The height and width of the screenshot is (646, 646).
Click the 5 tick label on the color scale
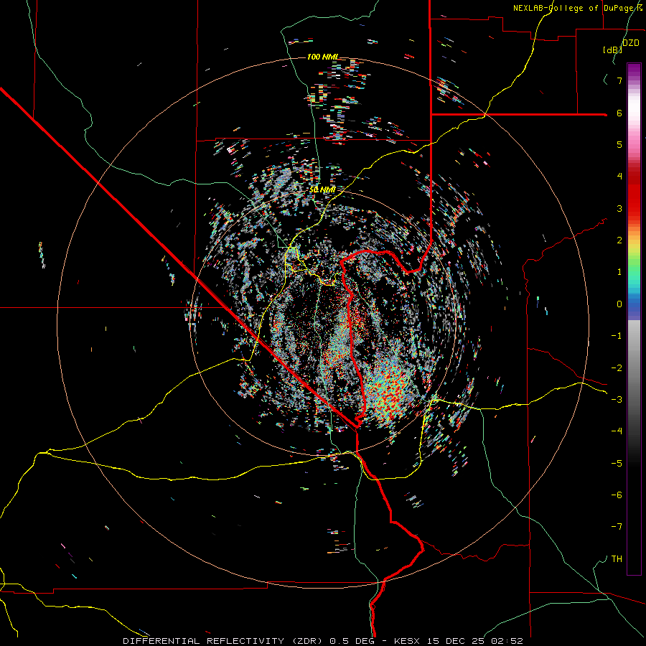[619, 144]
